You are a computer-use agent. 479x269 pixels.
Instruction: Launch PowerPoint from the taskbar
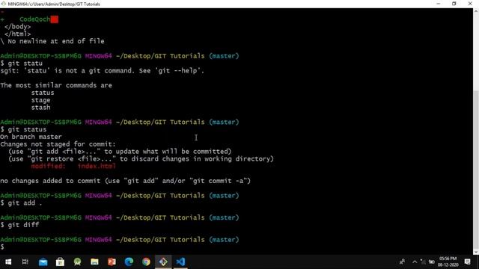tap(112, 262)
